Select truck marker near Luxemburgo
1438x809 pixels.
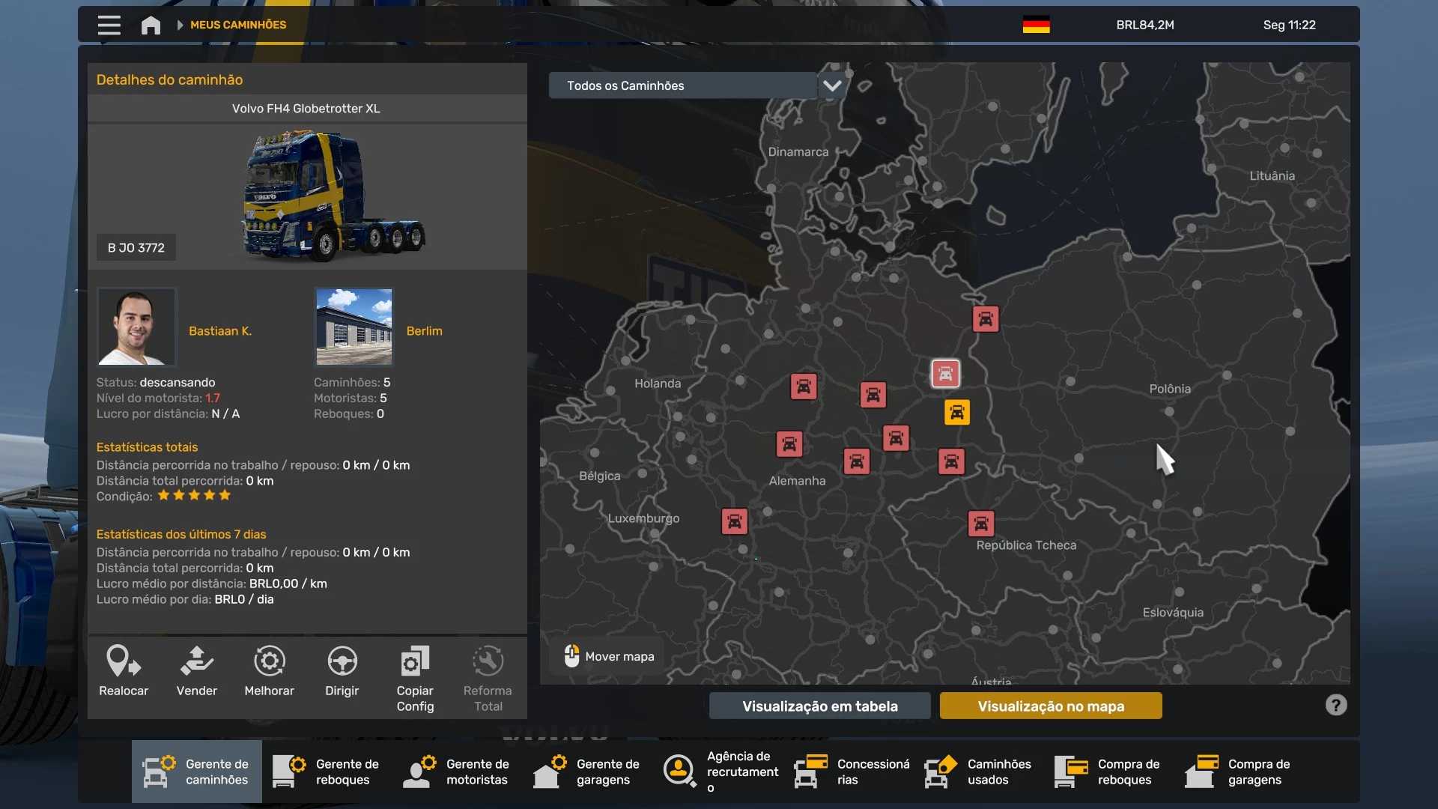[x=735, y=521]
